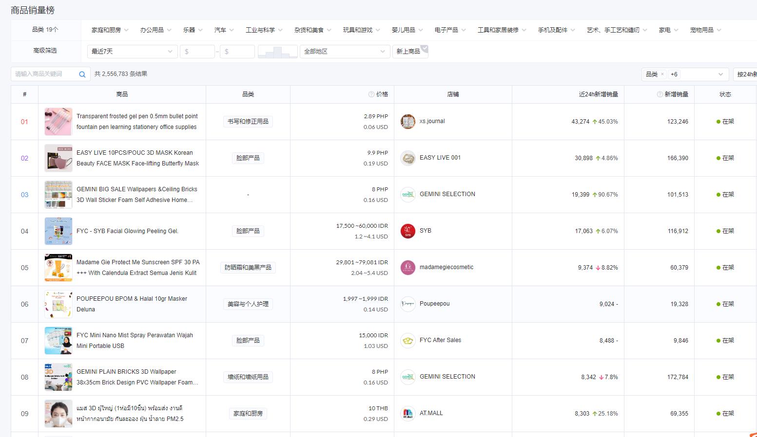Click the search magnifier icon
Screen dimensions: 757x437
(x=82, y=74)
